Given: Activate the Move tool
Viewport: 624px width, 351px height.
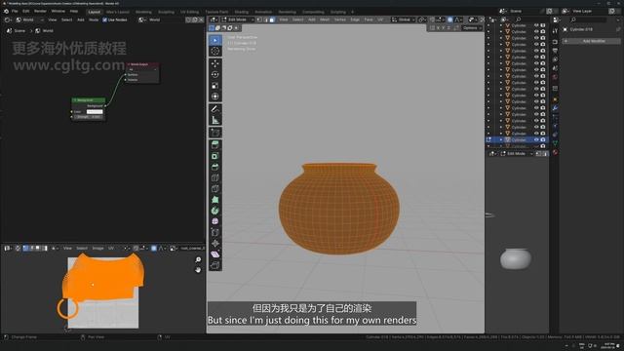Looking at the screenshot, I should 215,63.
